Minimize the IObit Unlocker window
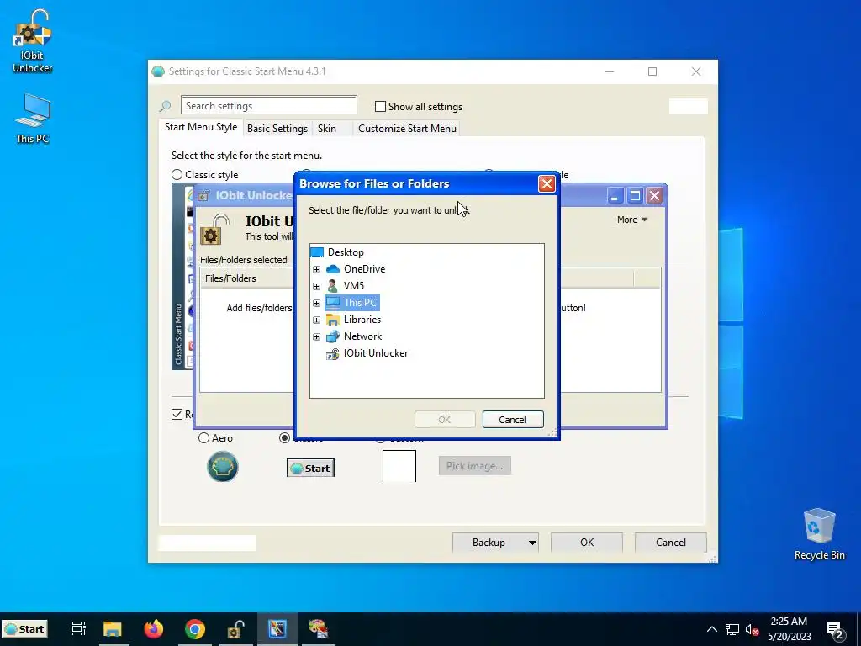This screenshot has width=861, height=646. click(x=615, y=195)
